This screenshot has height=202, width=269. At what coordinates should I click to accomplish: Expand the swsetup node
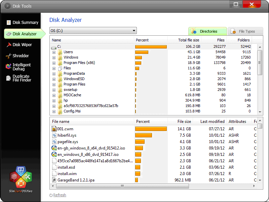pos(54,90)
